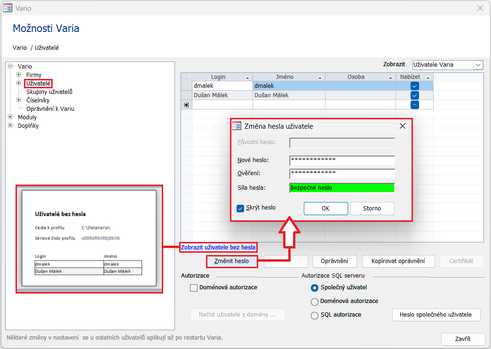Select the SQL autorizace radio button
Image resolution: width=491 pixels, height=349 pixels.
315,315
